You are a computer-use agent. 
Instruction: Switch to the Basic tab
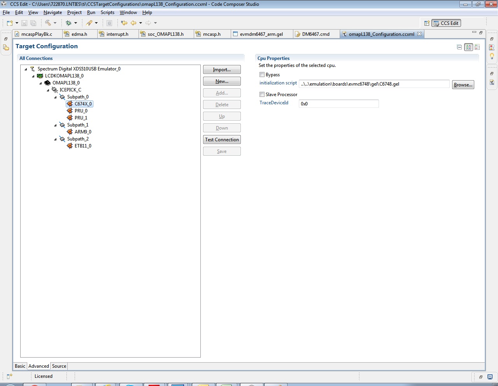[x=20, y=366]
